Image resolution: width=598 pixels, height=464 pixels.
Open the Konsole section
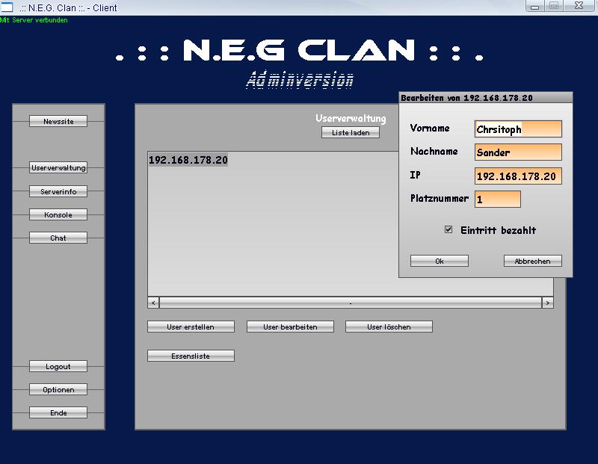(x=58, y=214)
